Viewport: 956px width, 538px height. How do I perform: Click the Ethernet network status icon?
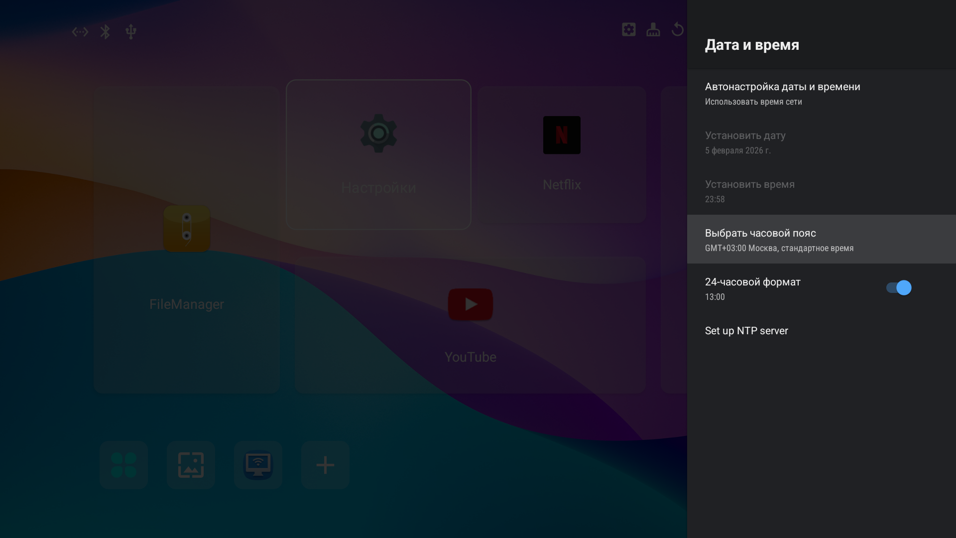coord(80,32)
